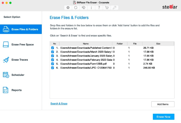The height and width of the screenshot is (123, 181).
Task: Click the 246.90 KB size value
Action: tap(149, 68)
